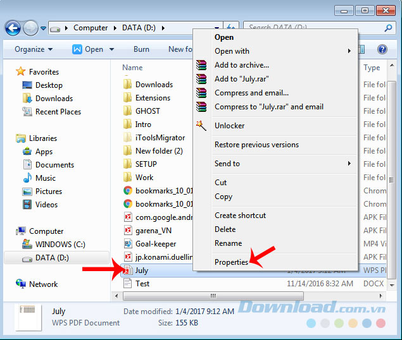Open Recent Places in navigation pane
Image resolution: width=402 pixels, height=340 pixels.
coord(58,112)
